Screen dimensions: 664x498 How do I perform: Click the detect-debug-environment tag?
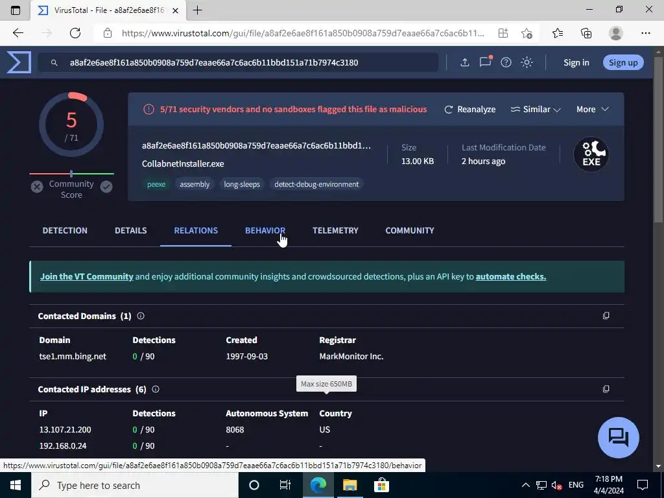pyautogui.click(x=316, y=184)
